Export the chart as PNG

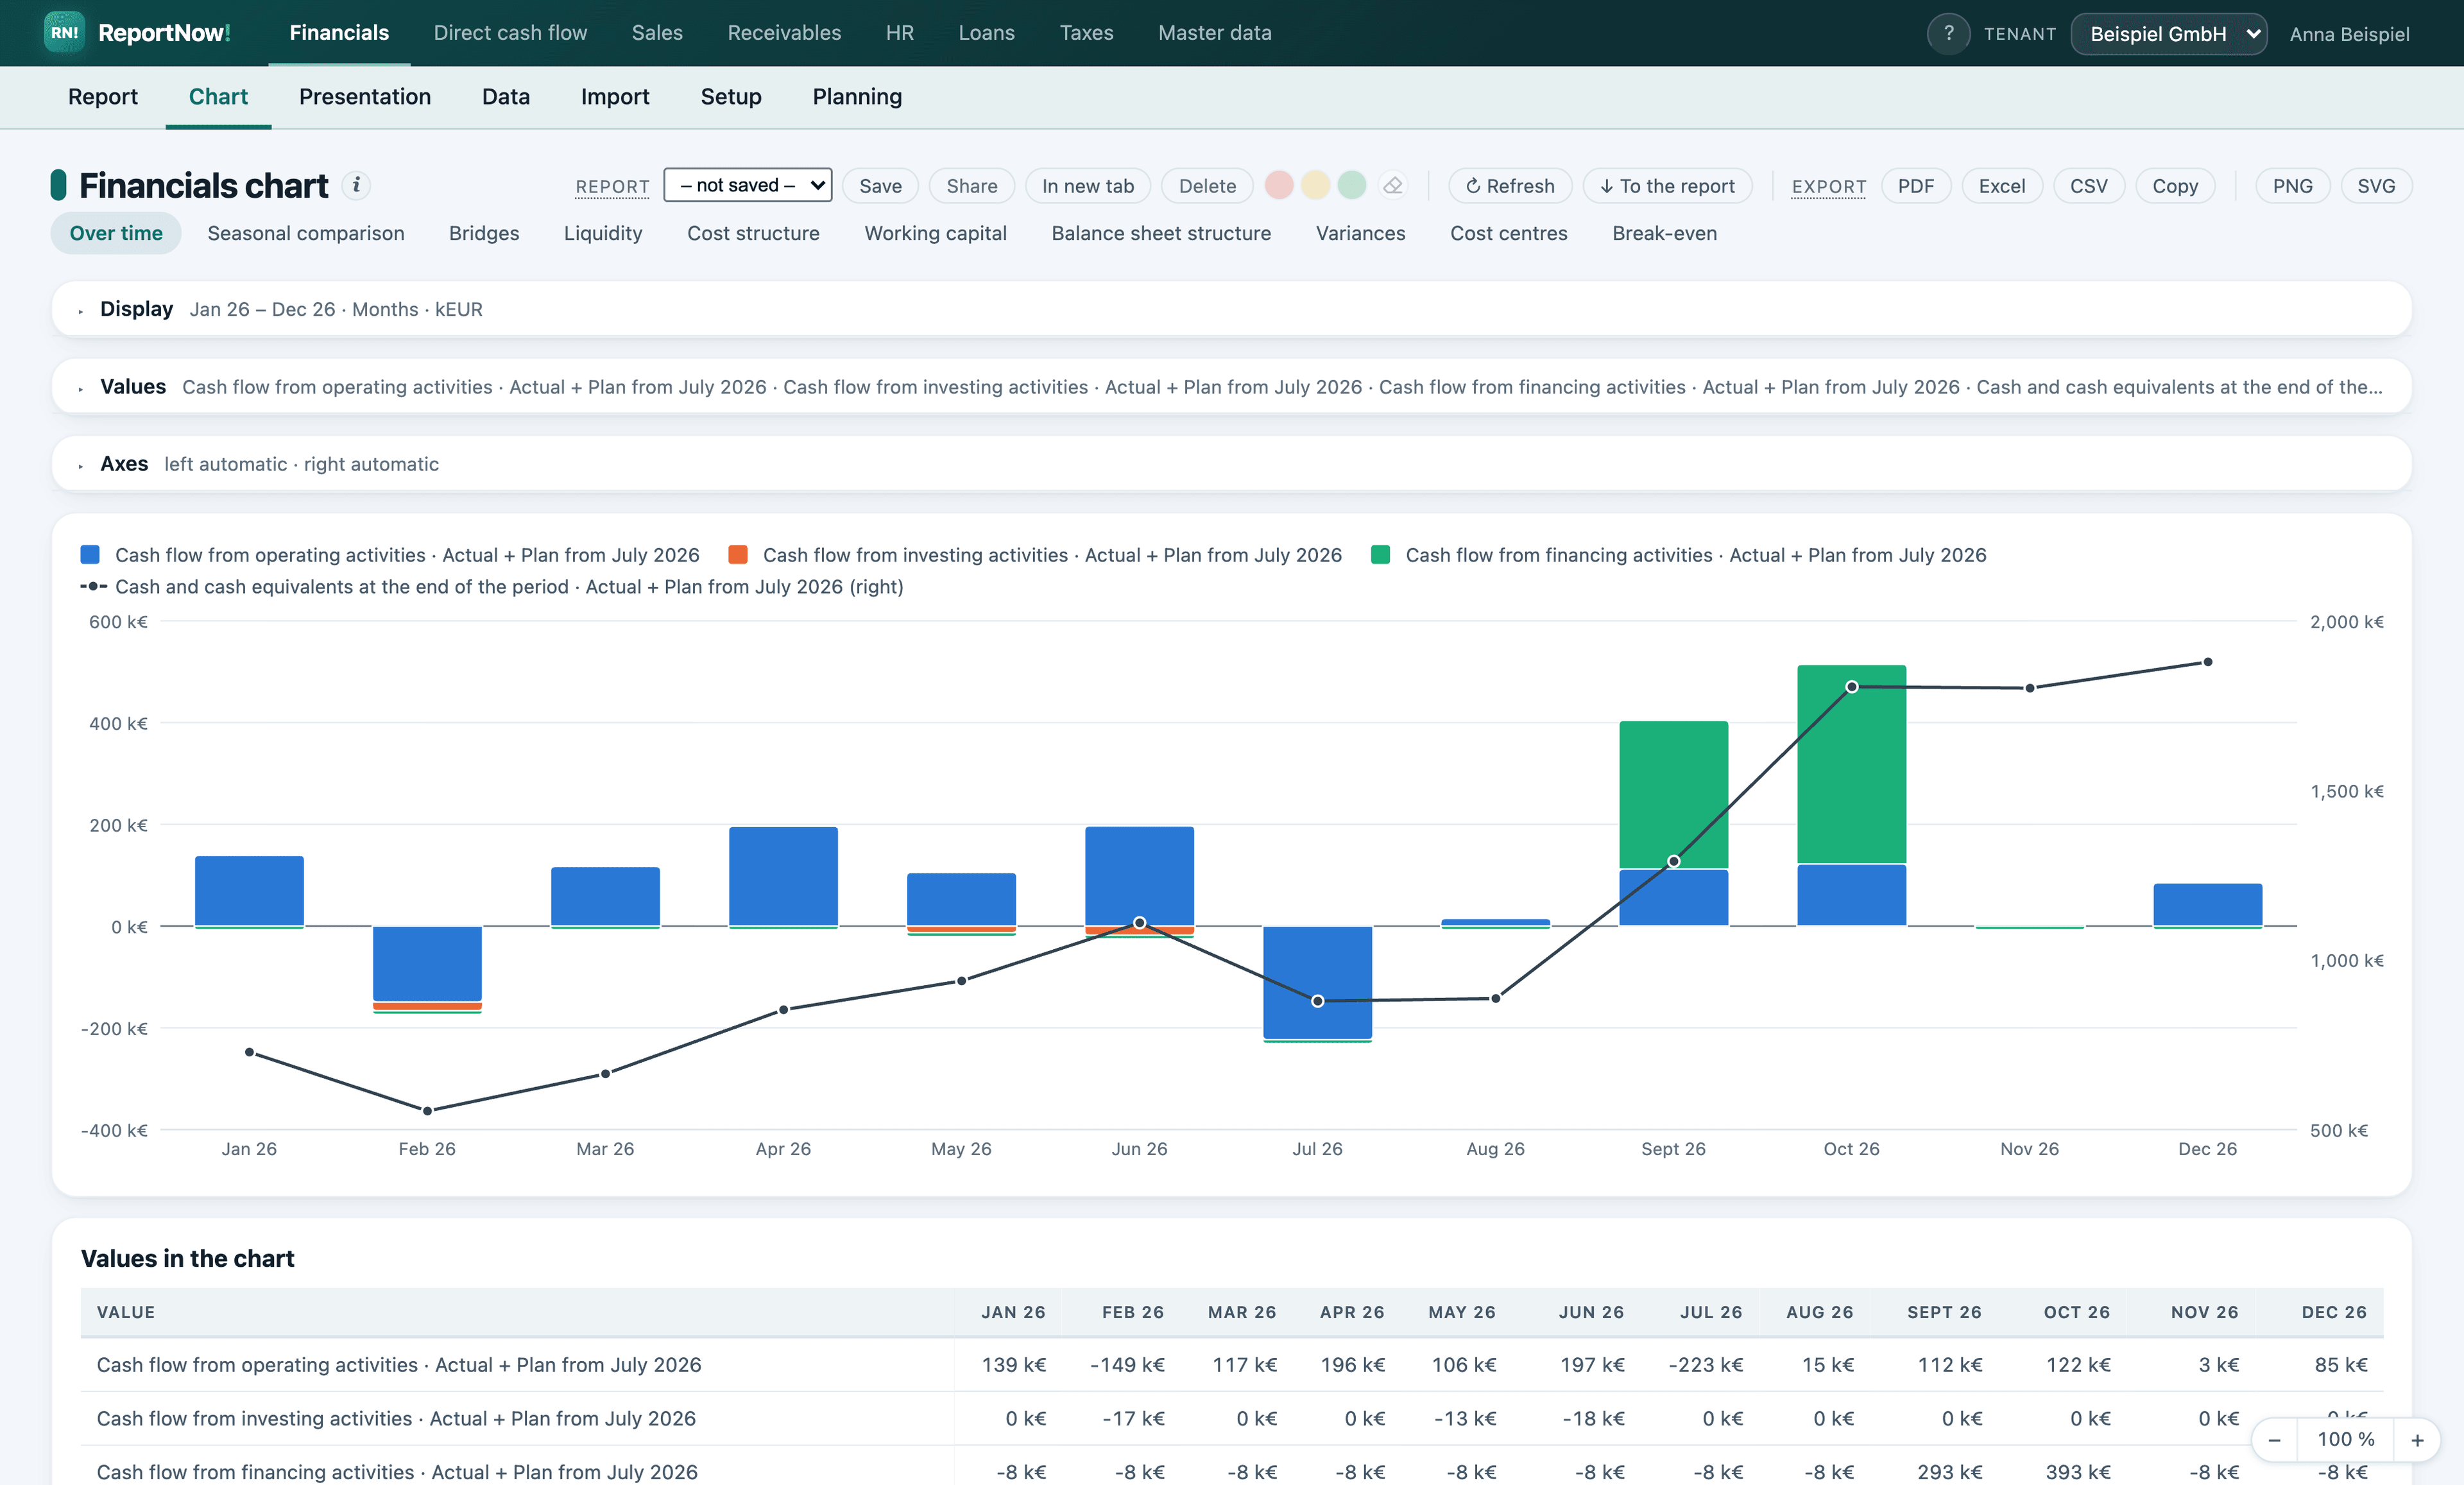pyautogui.click(x=2292, y=185)
